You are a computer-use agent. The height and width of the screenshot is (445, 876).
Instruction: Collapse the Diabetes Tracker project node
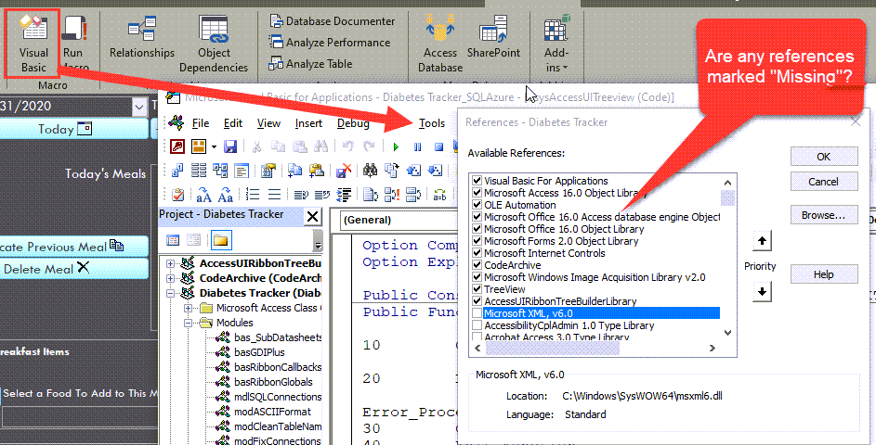pos(170,293)
